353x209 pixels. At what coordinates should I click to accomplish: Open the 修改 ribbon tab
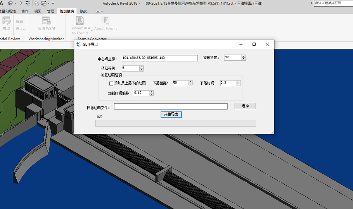(x=83, y=11)
